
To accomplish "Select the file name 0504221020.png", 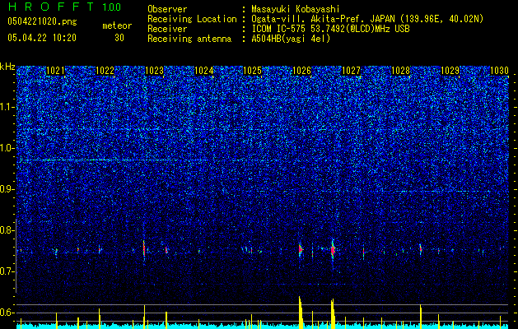I will tap(42, 22).
